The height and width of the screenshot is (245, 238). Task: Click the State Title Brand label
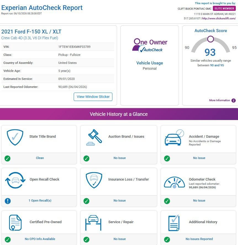click(x=43, y=136)
